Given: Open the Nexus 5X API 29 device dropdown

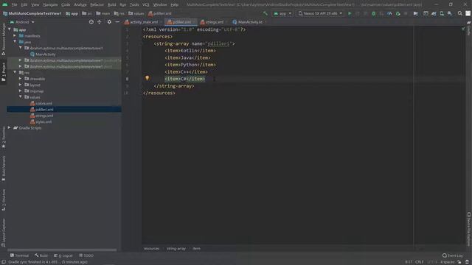Looking at the screenshot, I should point(320,13).
